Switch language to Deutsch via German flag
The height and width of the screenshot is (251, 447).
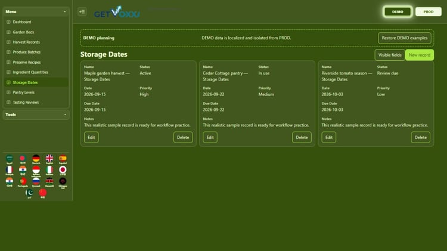click(x=36, y=159)
